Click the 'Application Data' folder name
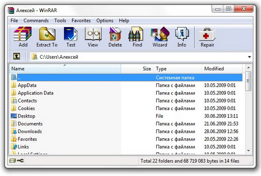Image resolution: width=261 pixels, height=176 pixels. pos(35,93)
